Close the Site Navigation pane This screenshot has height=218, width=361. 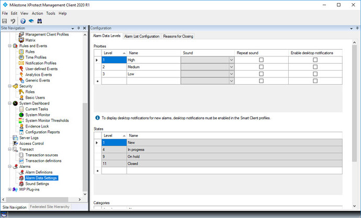point(84,28)
